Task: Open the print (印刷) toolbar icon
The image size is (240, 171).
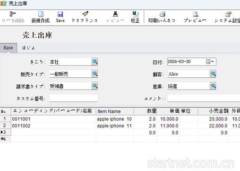Action: pyautogui.click(x=163, y=14)
